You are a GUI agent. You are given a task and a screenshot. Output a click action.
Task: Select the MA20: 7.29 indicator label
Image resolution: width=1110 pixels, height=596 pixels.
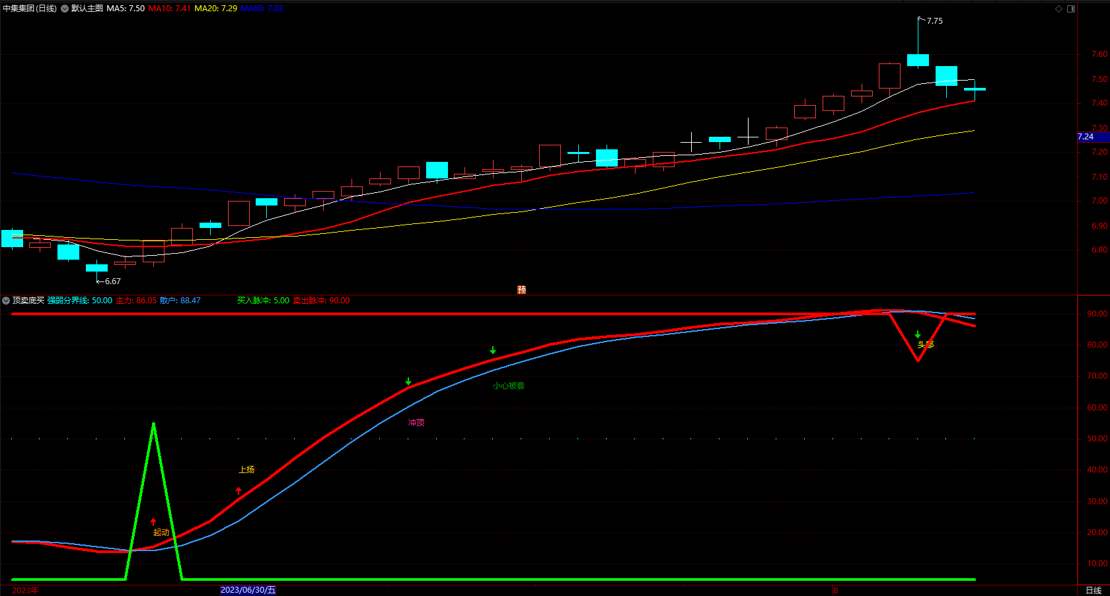tap(216, 9)
